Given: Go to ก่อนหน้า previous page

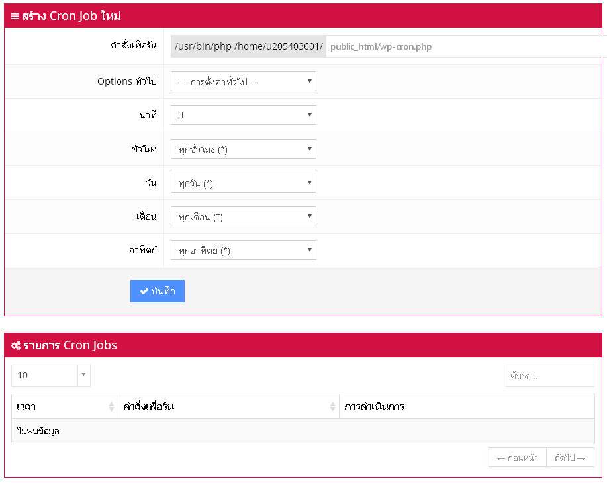Looking at the screenshot, I should 517,457.
